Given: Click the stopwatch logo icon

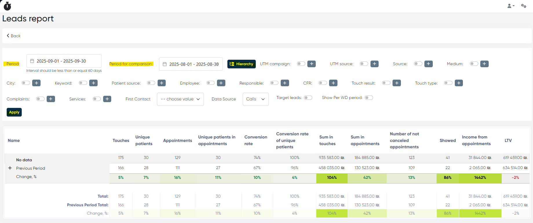Looking at the screenshot, I should [7, 6].
